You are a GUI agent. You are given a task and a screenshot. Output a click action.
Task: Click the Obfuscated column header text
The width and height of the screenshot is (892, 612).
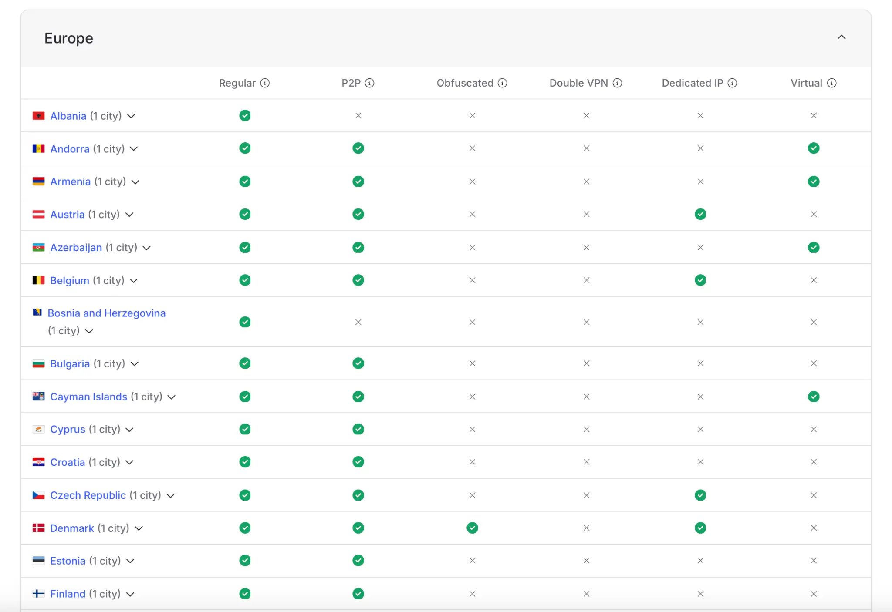pos(465,83)
